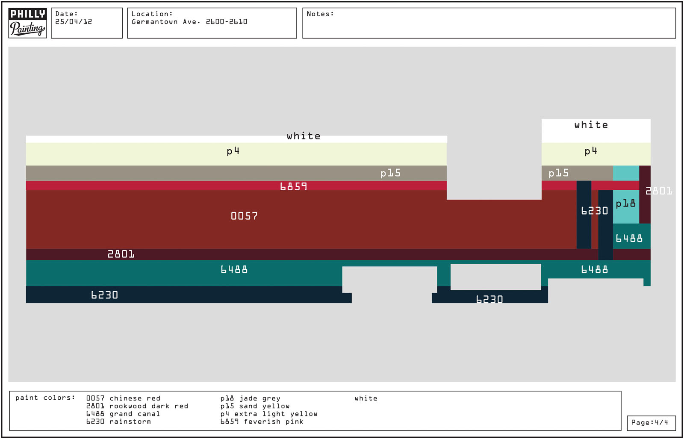Click legend entry '6859 feverish pink'
Screen dimensions: 684x439
pos(262,421)
